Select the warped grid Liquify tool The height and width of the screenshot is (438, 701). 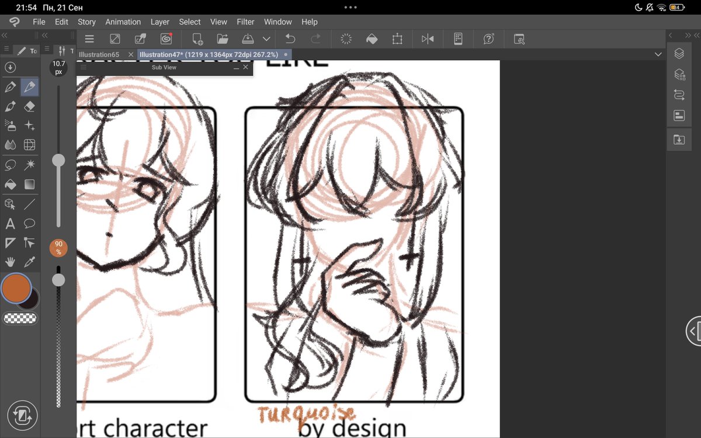coord(29,145)
